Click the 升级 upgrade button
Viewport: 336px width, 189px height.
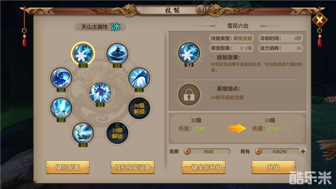[273, 167]
